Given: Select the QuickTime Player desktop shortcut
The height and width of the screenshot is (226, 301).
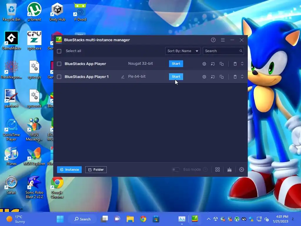Looking at the screenshot, I should coord(11,130).
